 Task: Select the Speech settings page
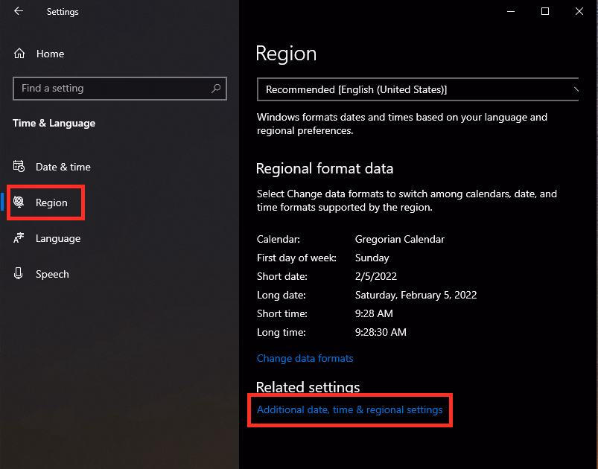[52, 274]
